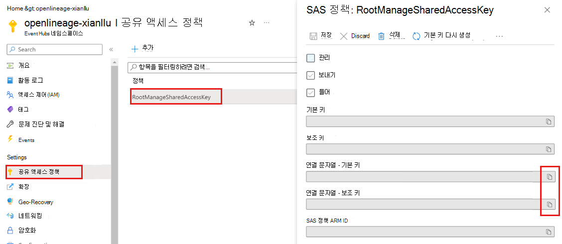Click the Settings section header
Viewport: 562px width, 244px height.
pos(17,157)
